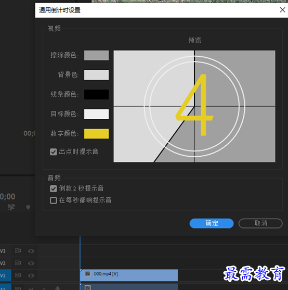Image resolution: width=288 pixels, height=290 pixels.
Task: Toggle track targeting for V1
Action: tap(5, 275)
